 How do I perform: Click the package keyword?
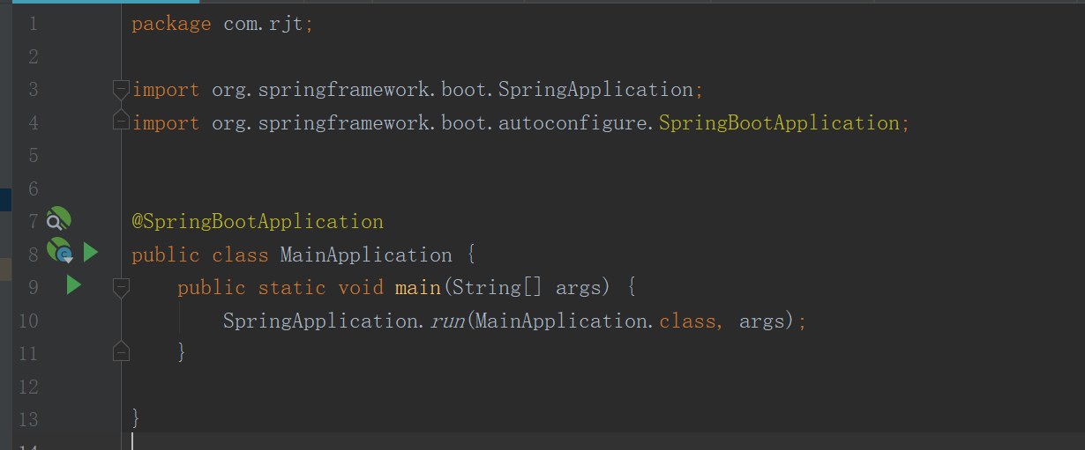pos(171,24)
